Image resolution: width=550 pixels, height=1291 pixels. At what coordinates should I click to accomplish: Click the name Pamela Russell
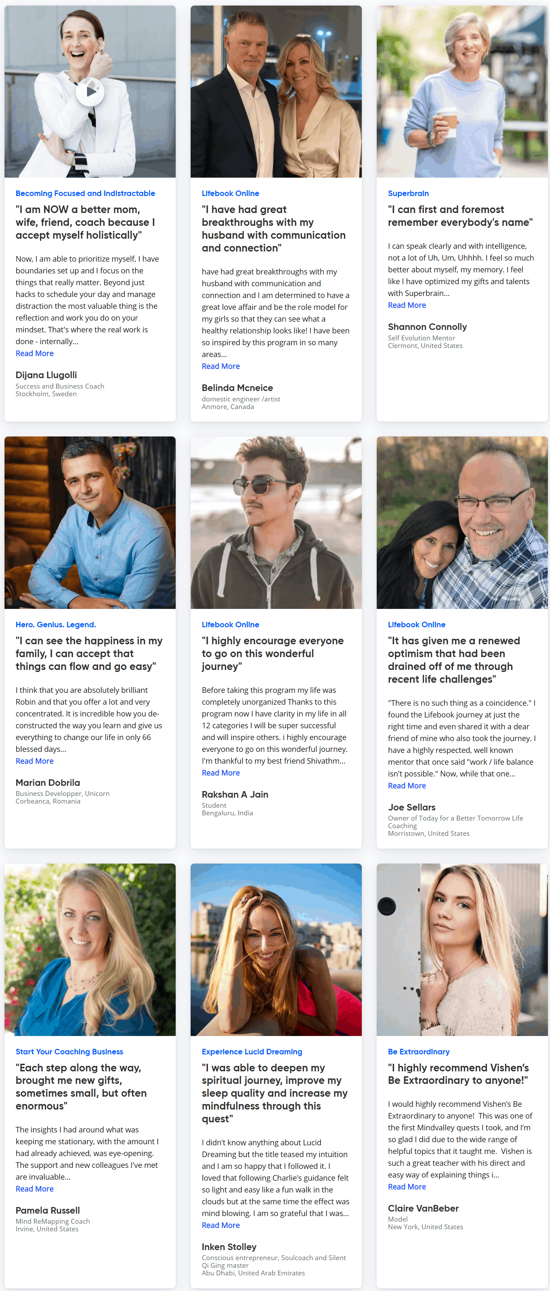(47, 1210)
